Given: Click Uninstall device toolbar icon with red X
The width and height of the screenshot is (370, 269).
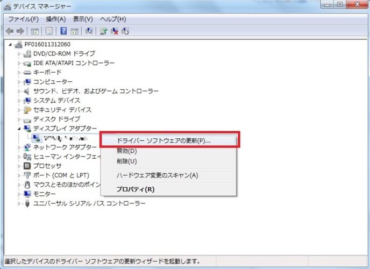Looking at the screenshot, I should pos(115,31).
